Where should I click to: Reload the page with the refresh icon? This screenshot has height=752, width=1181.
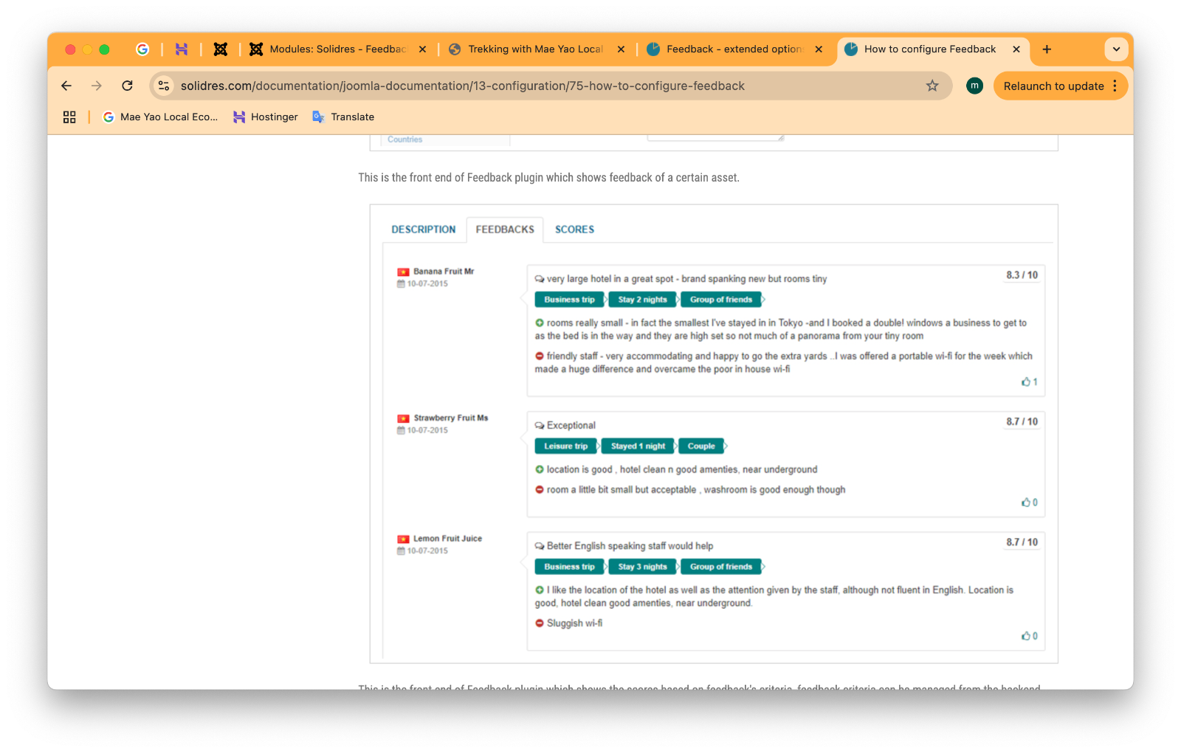(x=127, y=86)
